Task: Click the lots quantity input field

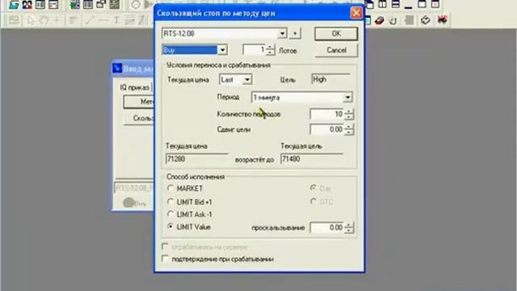Action: tap(254, 50)
